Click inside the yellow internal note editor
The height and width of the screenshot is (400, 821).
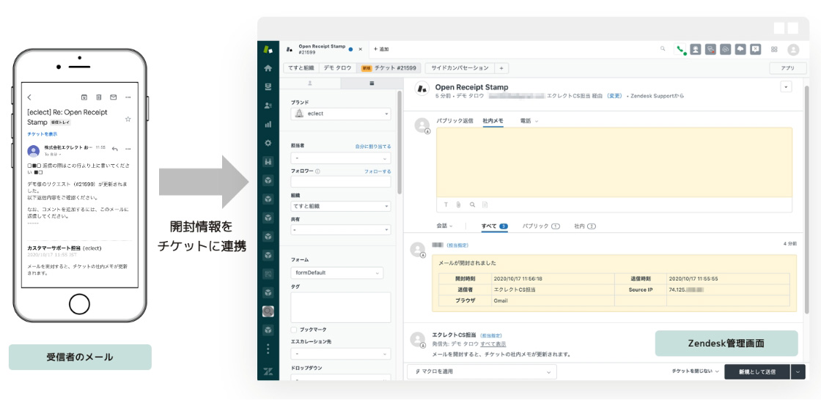click(614, 163)
